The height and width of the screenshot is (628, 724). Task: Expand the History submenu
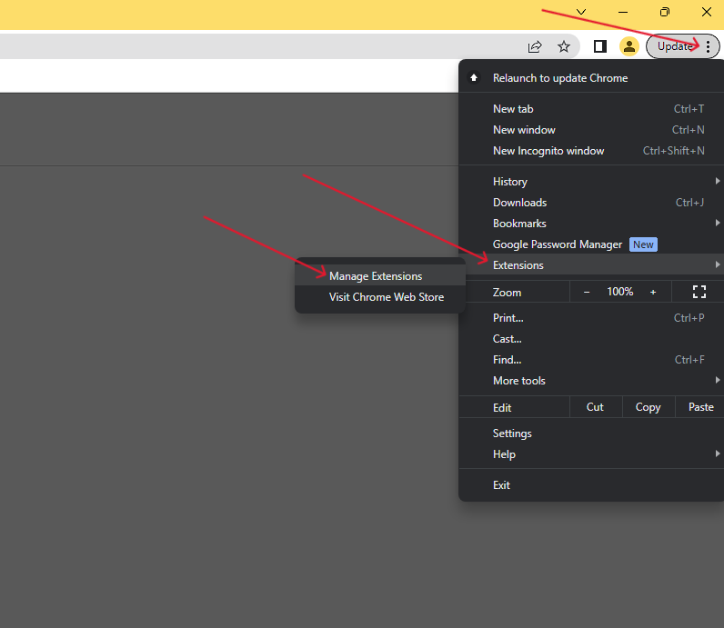point(591,182)
